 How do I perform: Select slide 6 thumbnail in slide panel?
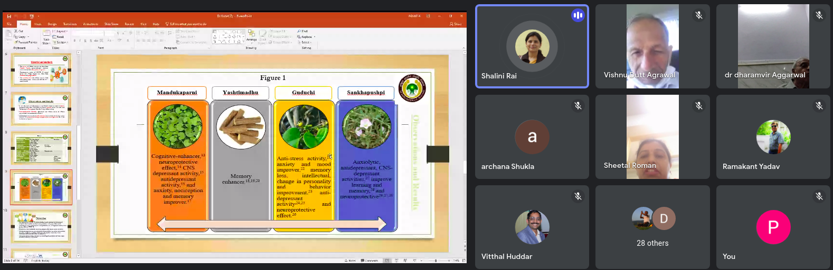click(41, 71)
